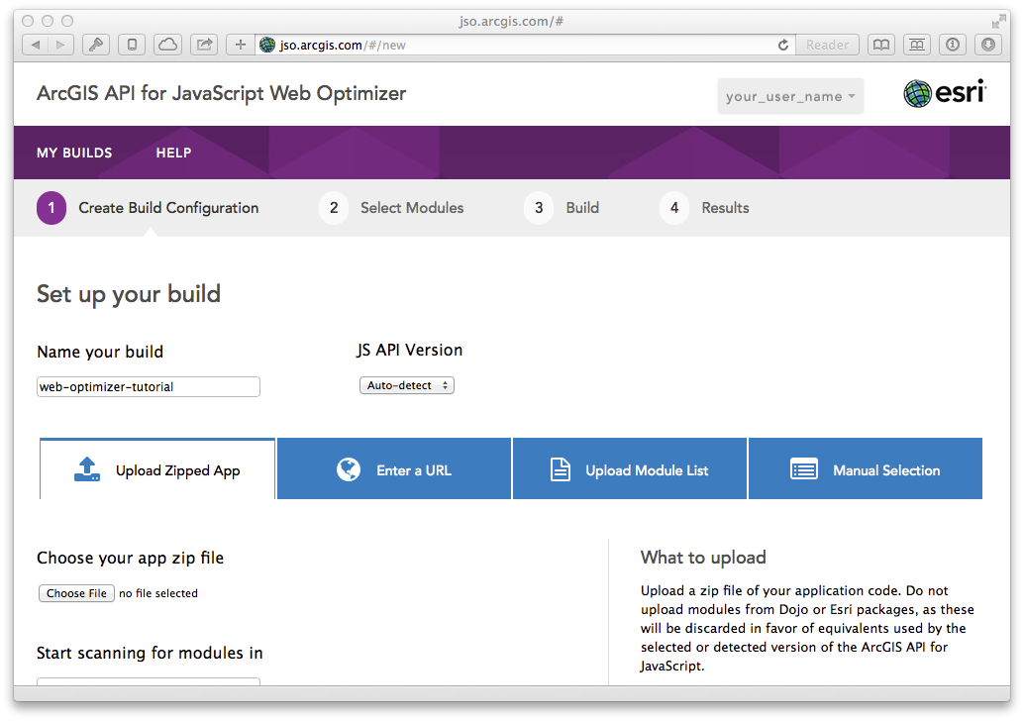1024x721 pixels.
Task: Open the JS API Version Auto-detect dropdown
Action: point(407,385)
